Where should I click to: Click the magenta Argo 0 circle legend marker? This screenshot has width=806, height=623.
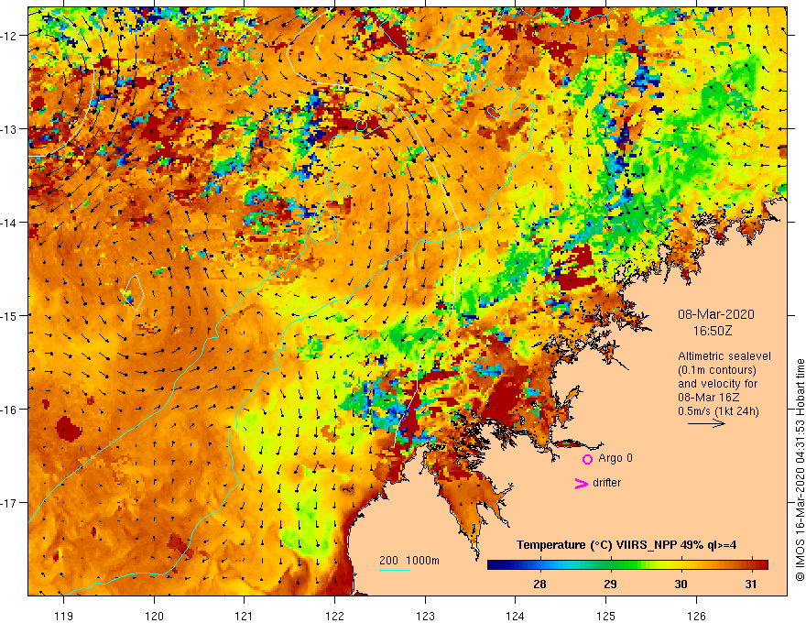pyautogui.click(x=587, y=459)
